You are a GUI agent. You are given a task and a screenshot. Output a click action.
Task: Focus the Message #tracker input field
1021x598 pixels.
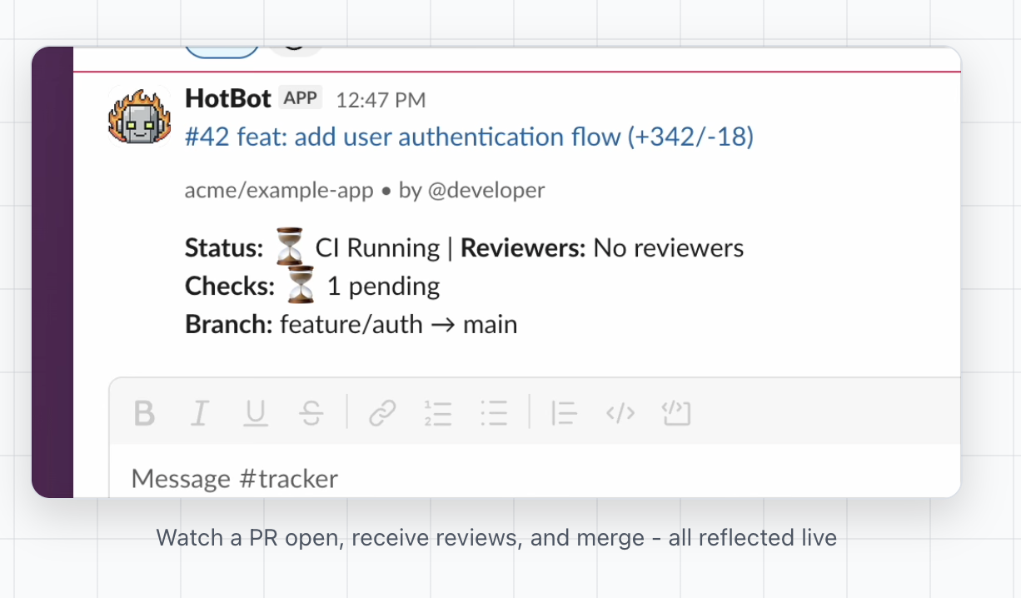click(535, 478)
